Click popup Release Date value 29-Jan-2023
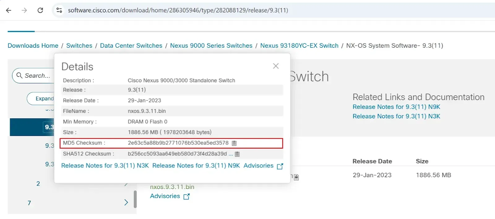The width and height of the screenshot is (495, 219). pos(144,101)
